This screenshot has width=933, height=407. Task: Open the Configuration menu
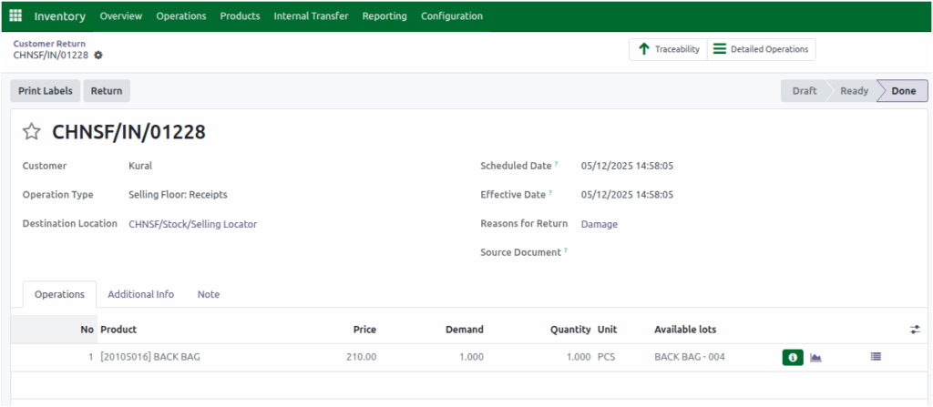pyautogui.click(x=452, y=16)
